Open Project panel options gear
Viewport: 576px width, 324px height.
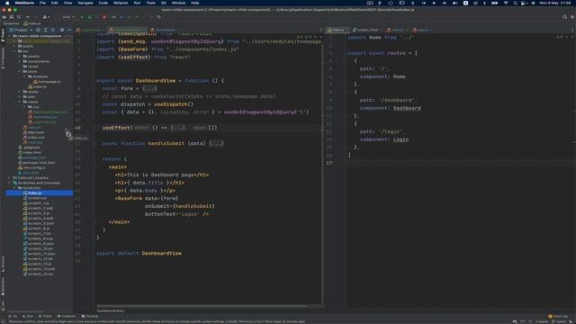point(62,30)
